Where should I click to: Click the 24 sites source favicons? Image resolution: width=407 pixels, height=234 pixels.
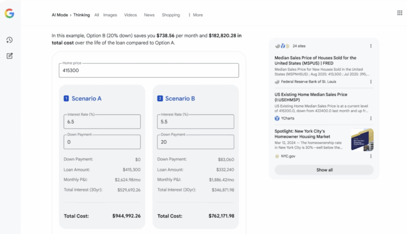282,46
